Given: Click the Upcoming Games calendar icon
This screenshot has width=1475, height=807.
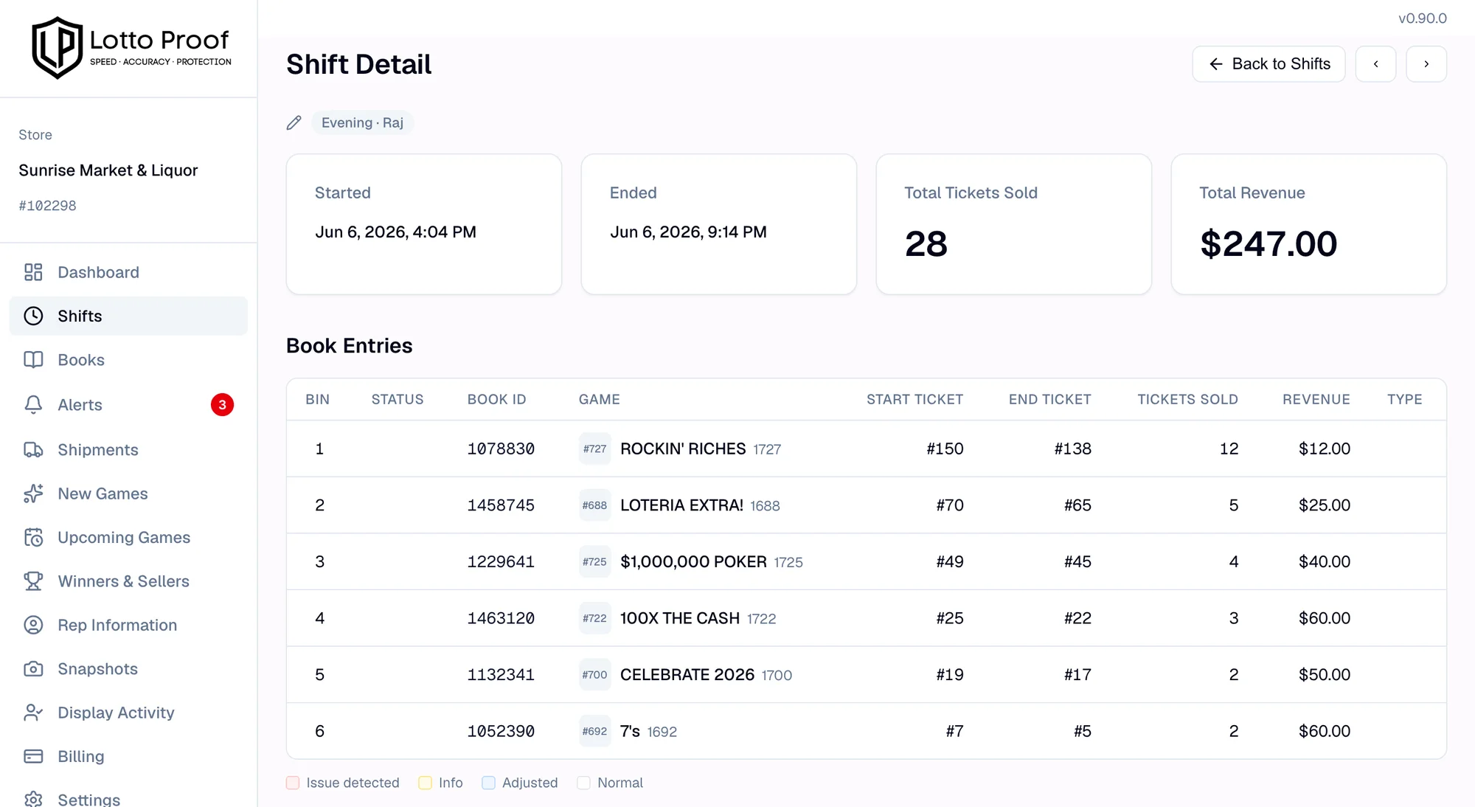Looking at the screenshot, I should pos(33,537).
